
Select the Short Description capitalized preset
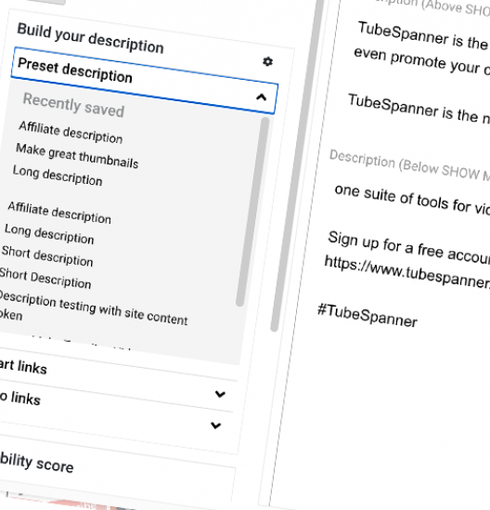coord(45,279)
